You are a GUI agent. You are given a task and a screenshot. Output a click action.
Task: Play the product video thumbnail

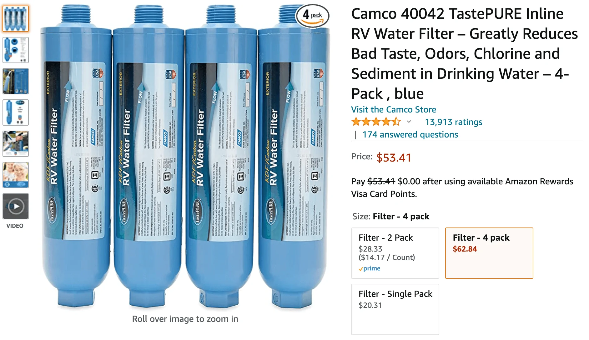pyautogui.click(x=16, y=206)
